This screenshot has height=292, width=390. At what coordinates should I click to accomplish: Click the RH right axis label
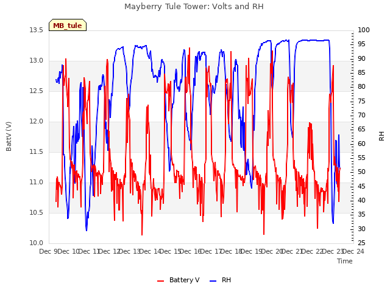(x=381, y=136)
